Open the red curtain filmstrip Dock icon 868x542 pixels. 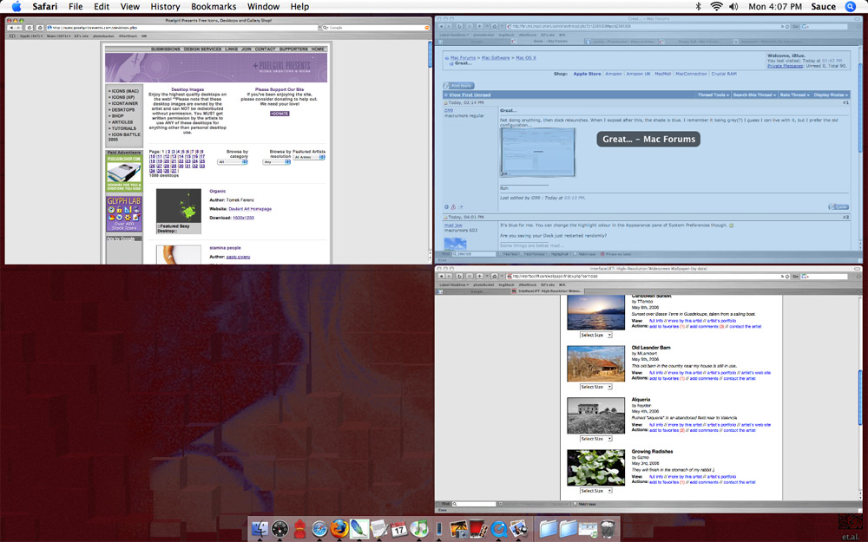(478, 529)
